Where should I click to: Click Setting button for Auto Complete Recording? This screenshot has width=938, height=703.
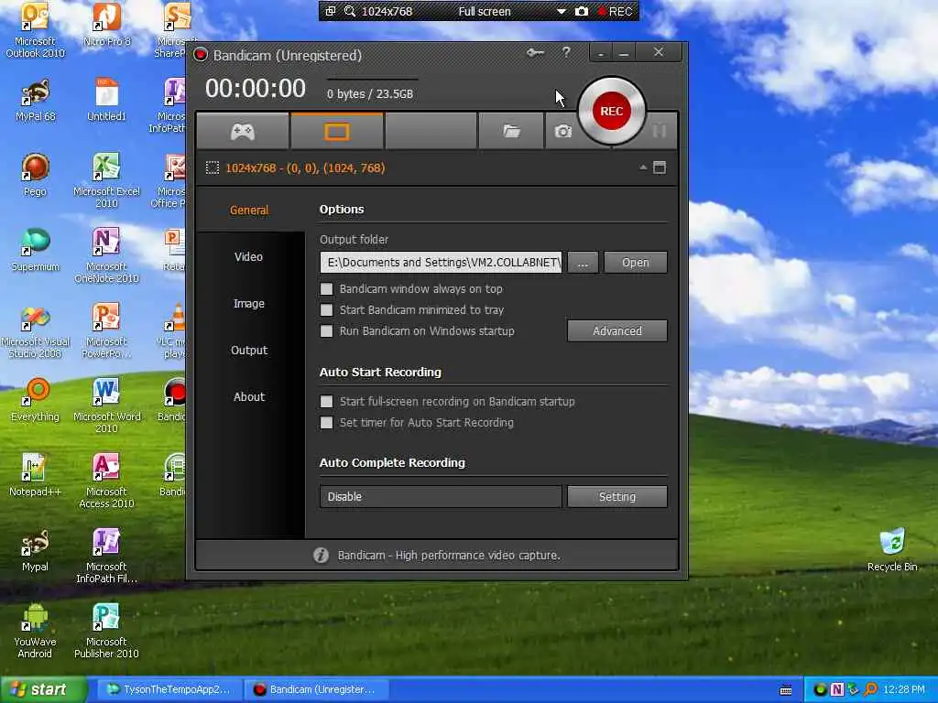(616, 496)
